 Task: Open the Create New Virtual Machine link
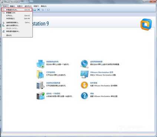click(52, 62)
